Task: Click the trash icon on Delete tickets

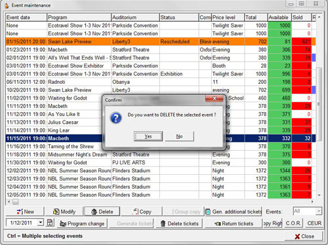Action: click(163, 223)
